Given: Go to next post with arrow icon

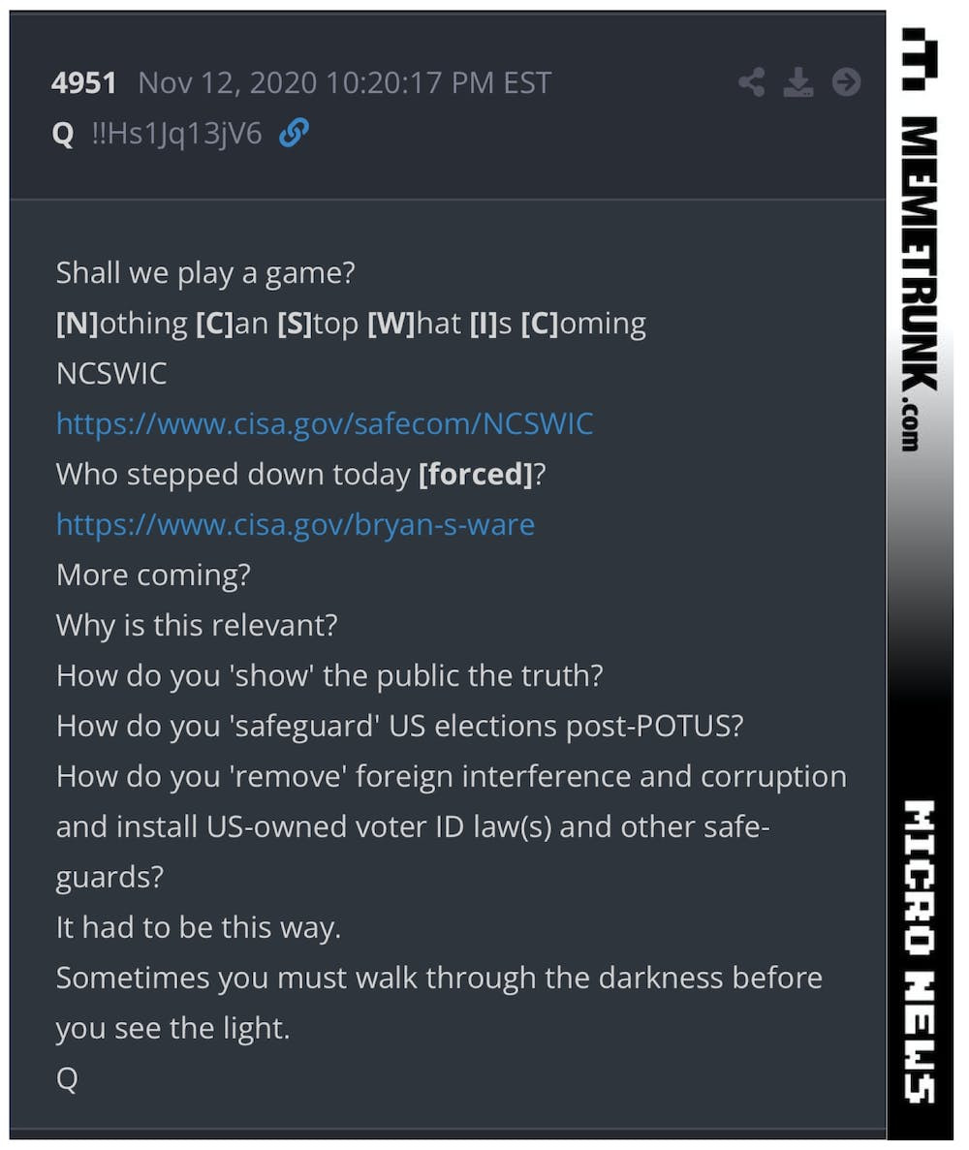Looking at the screenshot, I should [846, 82].
